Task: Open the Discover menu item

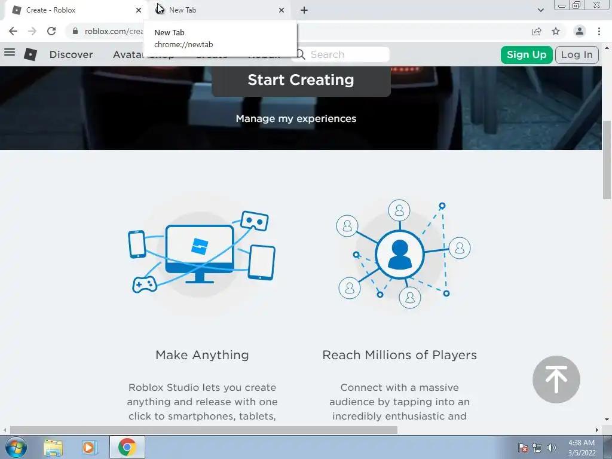Action: pyautogui.click(x=71, y=54)
